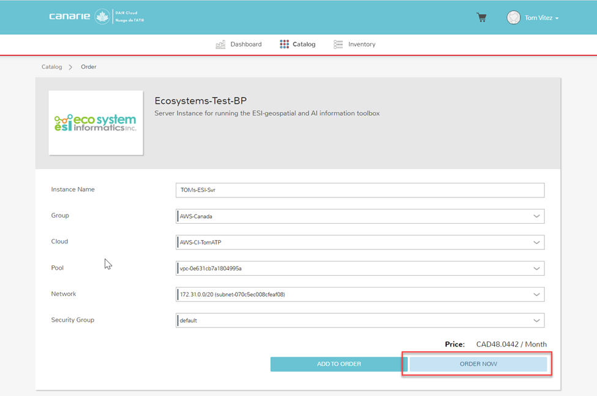Viewport: 597px width, 396px height.
Task: Open the Security Group dropdown
Action: click(x=536, y=321)
